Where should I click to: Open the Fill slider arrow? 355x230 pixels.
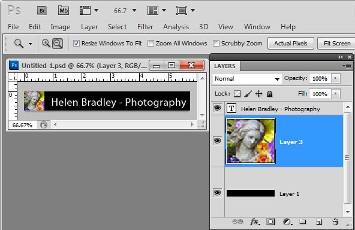[336, 94]
